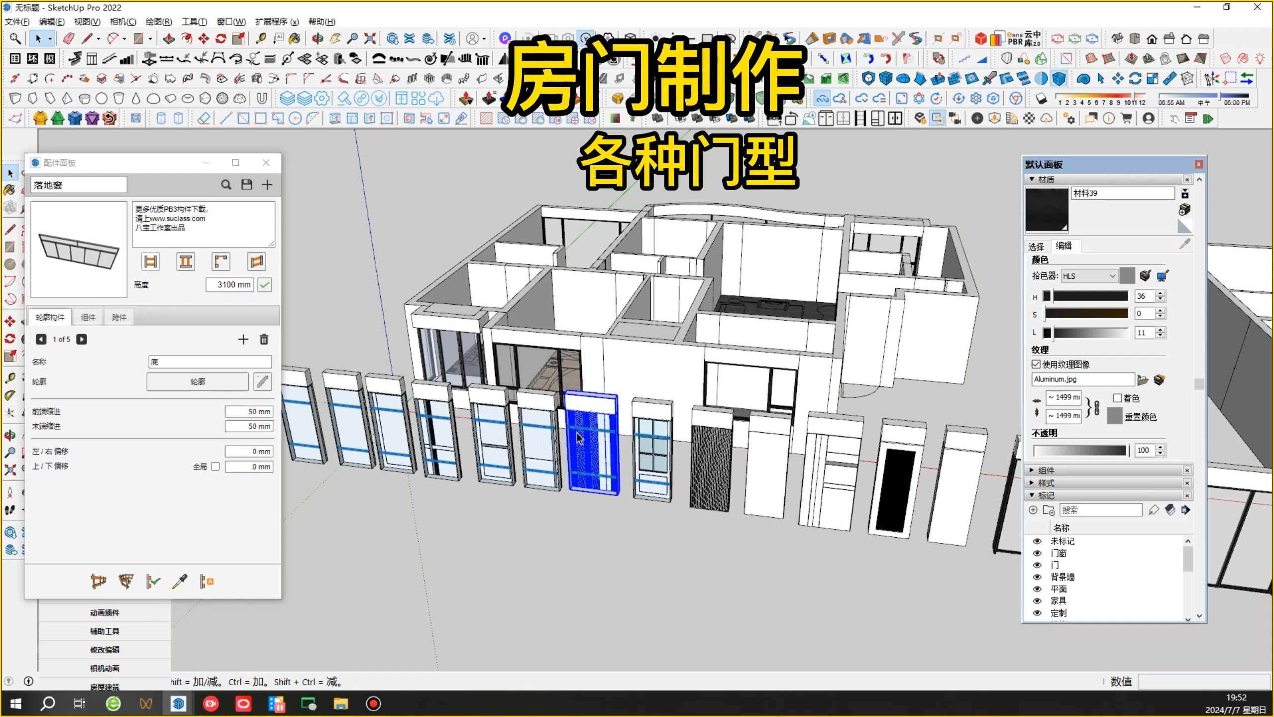The width and height of the screenshot is (1274, 717).
Task: Activate the Pan hand tool
Action: tap(335, 38)
